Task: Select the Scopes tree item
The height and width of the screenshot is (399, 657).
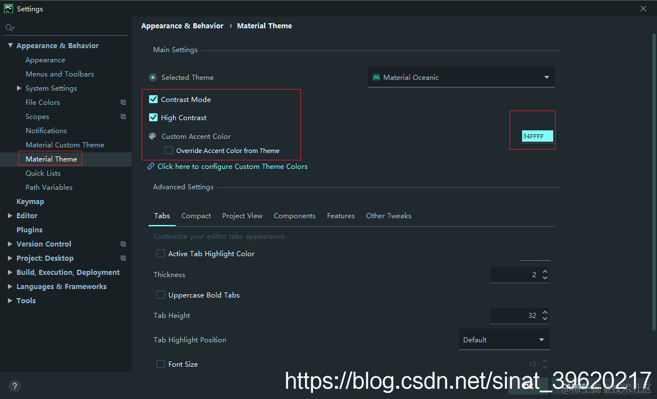Action: coord(37,117)
